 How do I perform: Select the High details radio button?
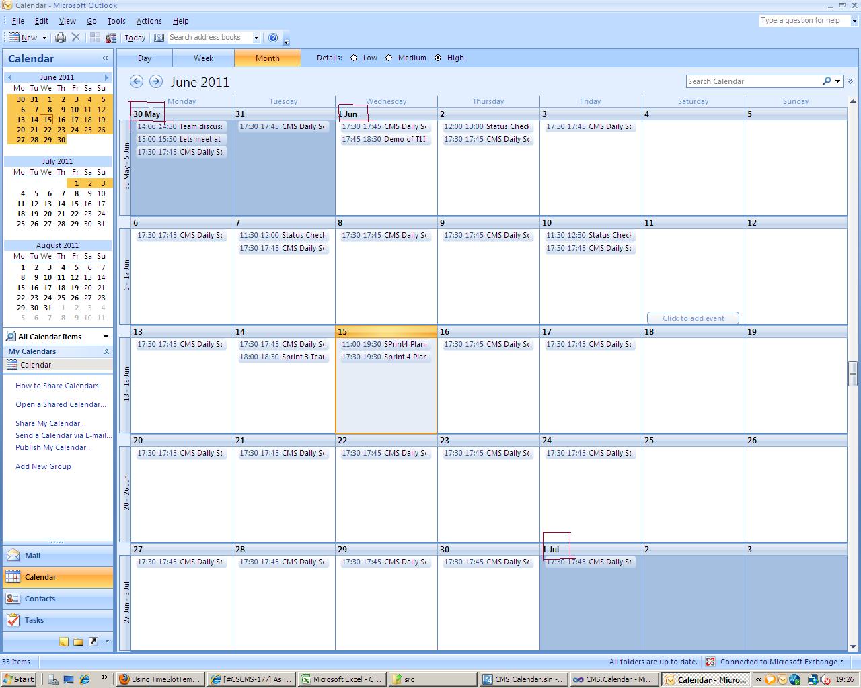438,58
